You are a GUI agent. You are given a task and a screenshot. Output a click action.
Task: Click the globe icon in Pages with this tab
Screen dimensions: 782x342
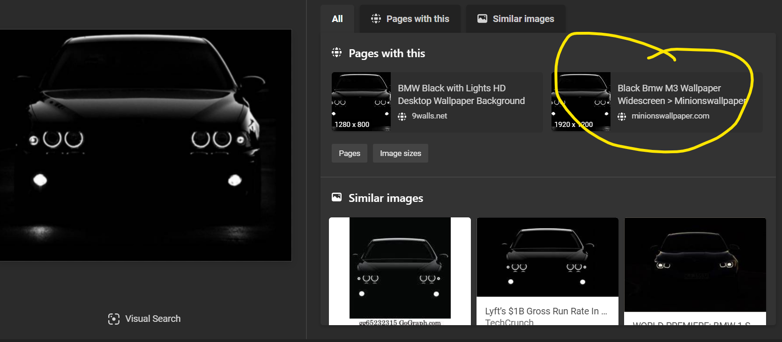pos(376,19)
